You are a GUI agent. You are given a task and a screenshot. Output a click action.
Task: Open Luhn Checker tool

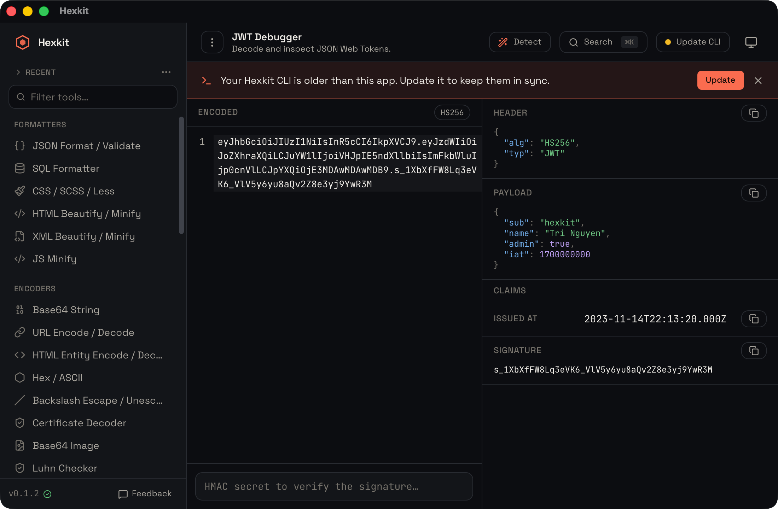click(x=93, y=468)
